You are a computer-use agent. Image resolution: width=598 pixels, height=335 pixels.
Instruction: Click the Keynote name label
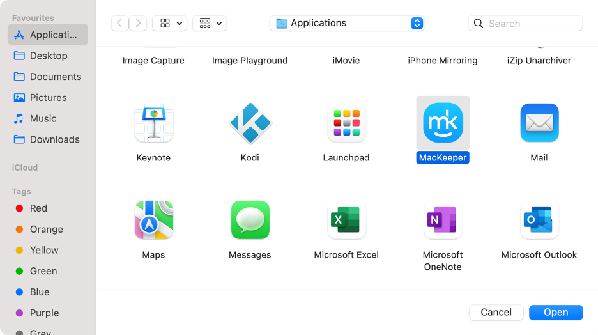tap(153, 158)
